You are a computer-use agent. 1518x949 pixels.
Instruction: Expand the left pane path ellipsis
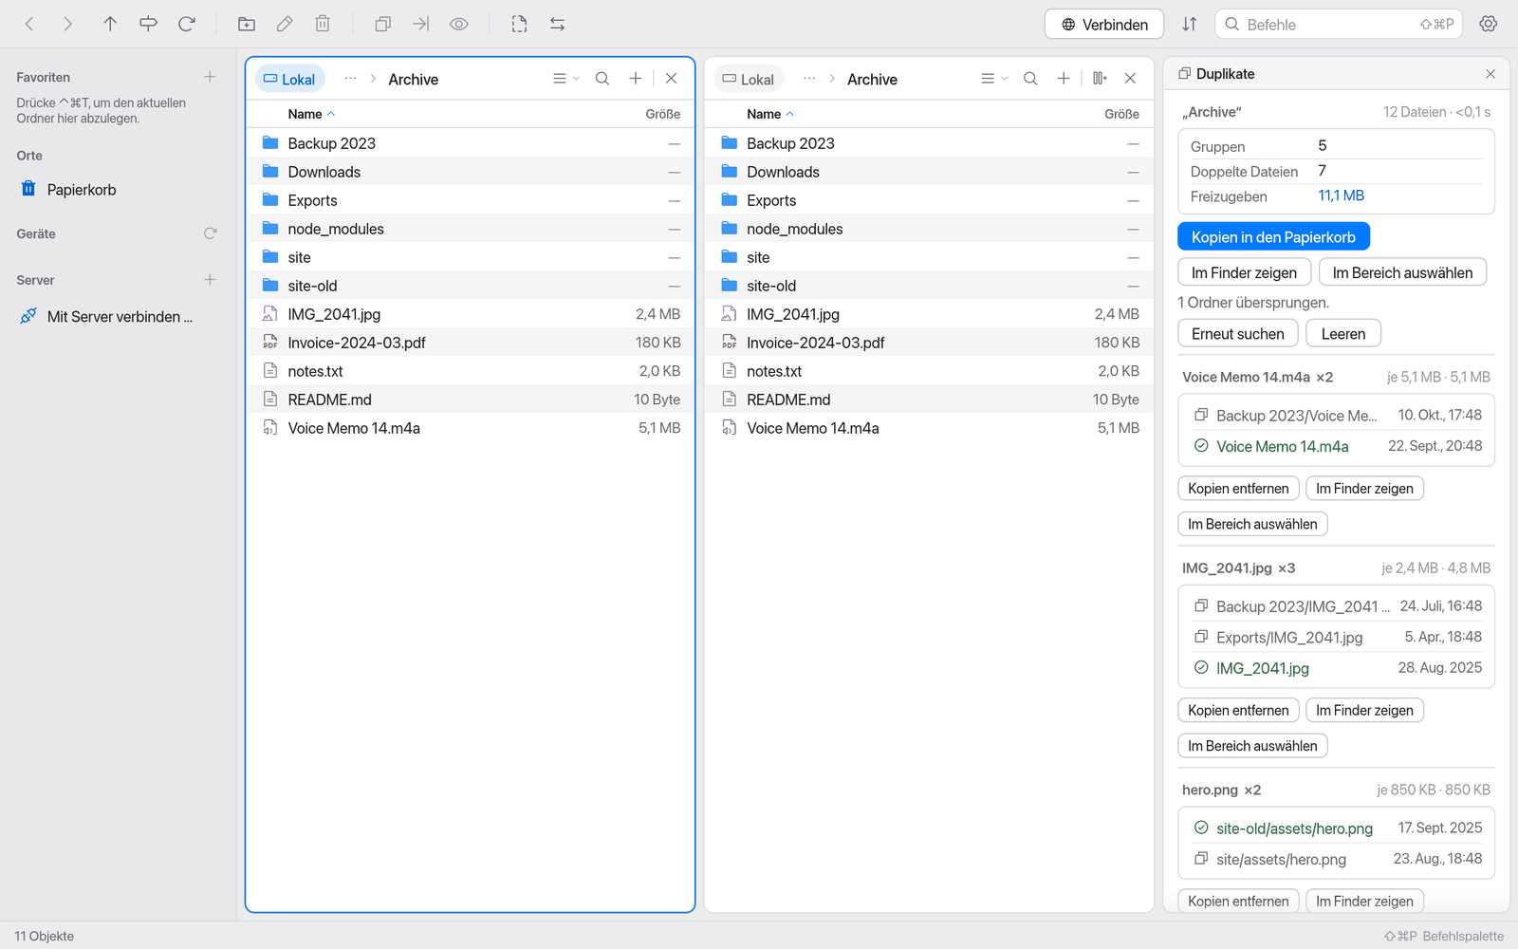click(350, 79)
